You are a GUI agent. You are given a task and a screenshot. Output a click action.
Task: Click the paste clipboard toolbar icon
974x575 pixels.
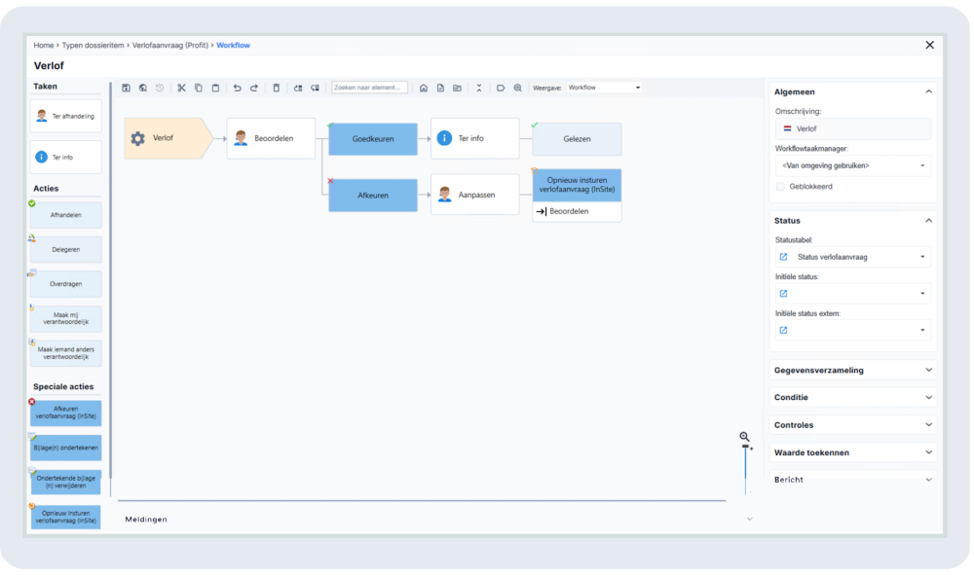tap(215, 88)
